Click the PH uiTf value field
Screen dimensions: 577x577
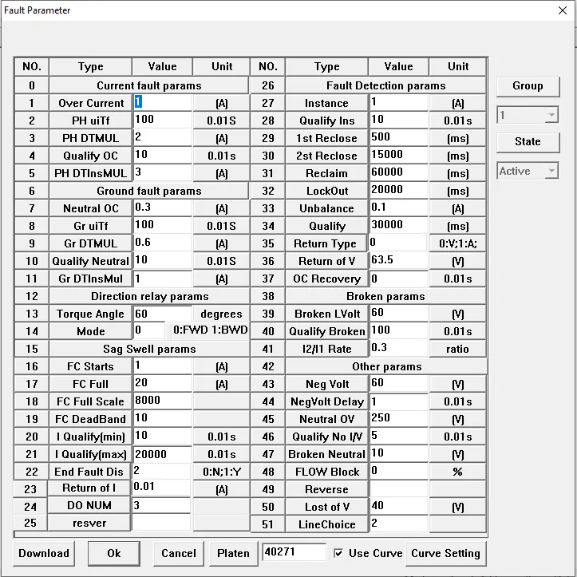coord(162,120)
